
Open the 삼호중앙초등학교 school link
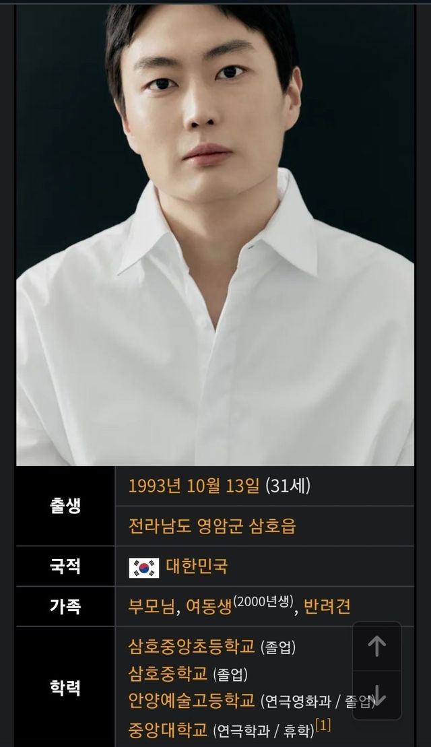click(192, 647)
